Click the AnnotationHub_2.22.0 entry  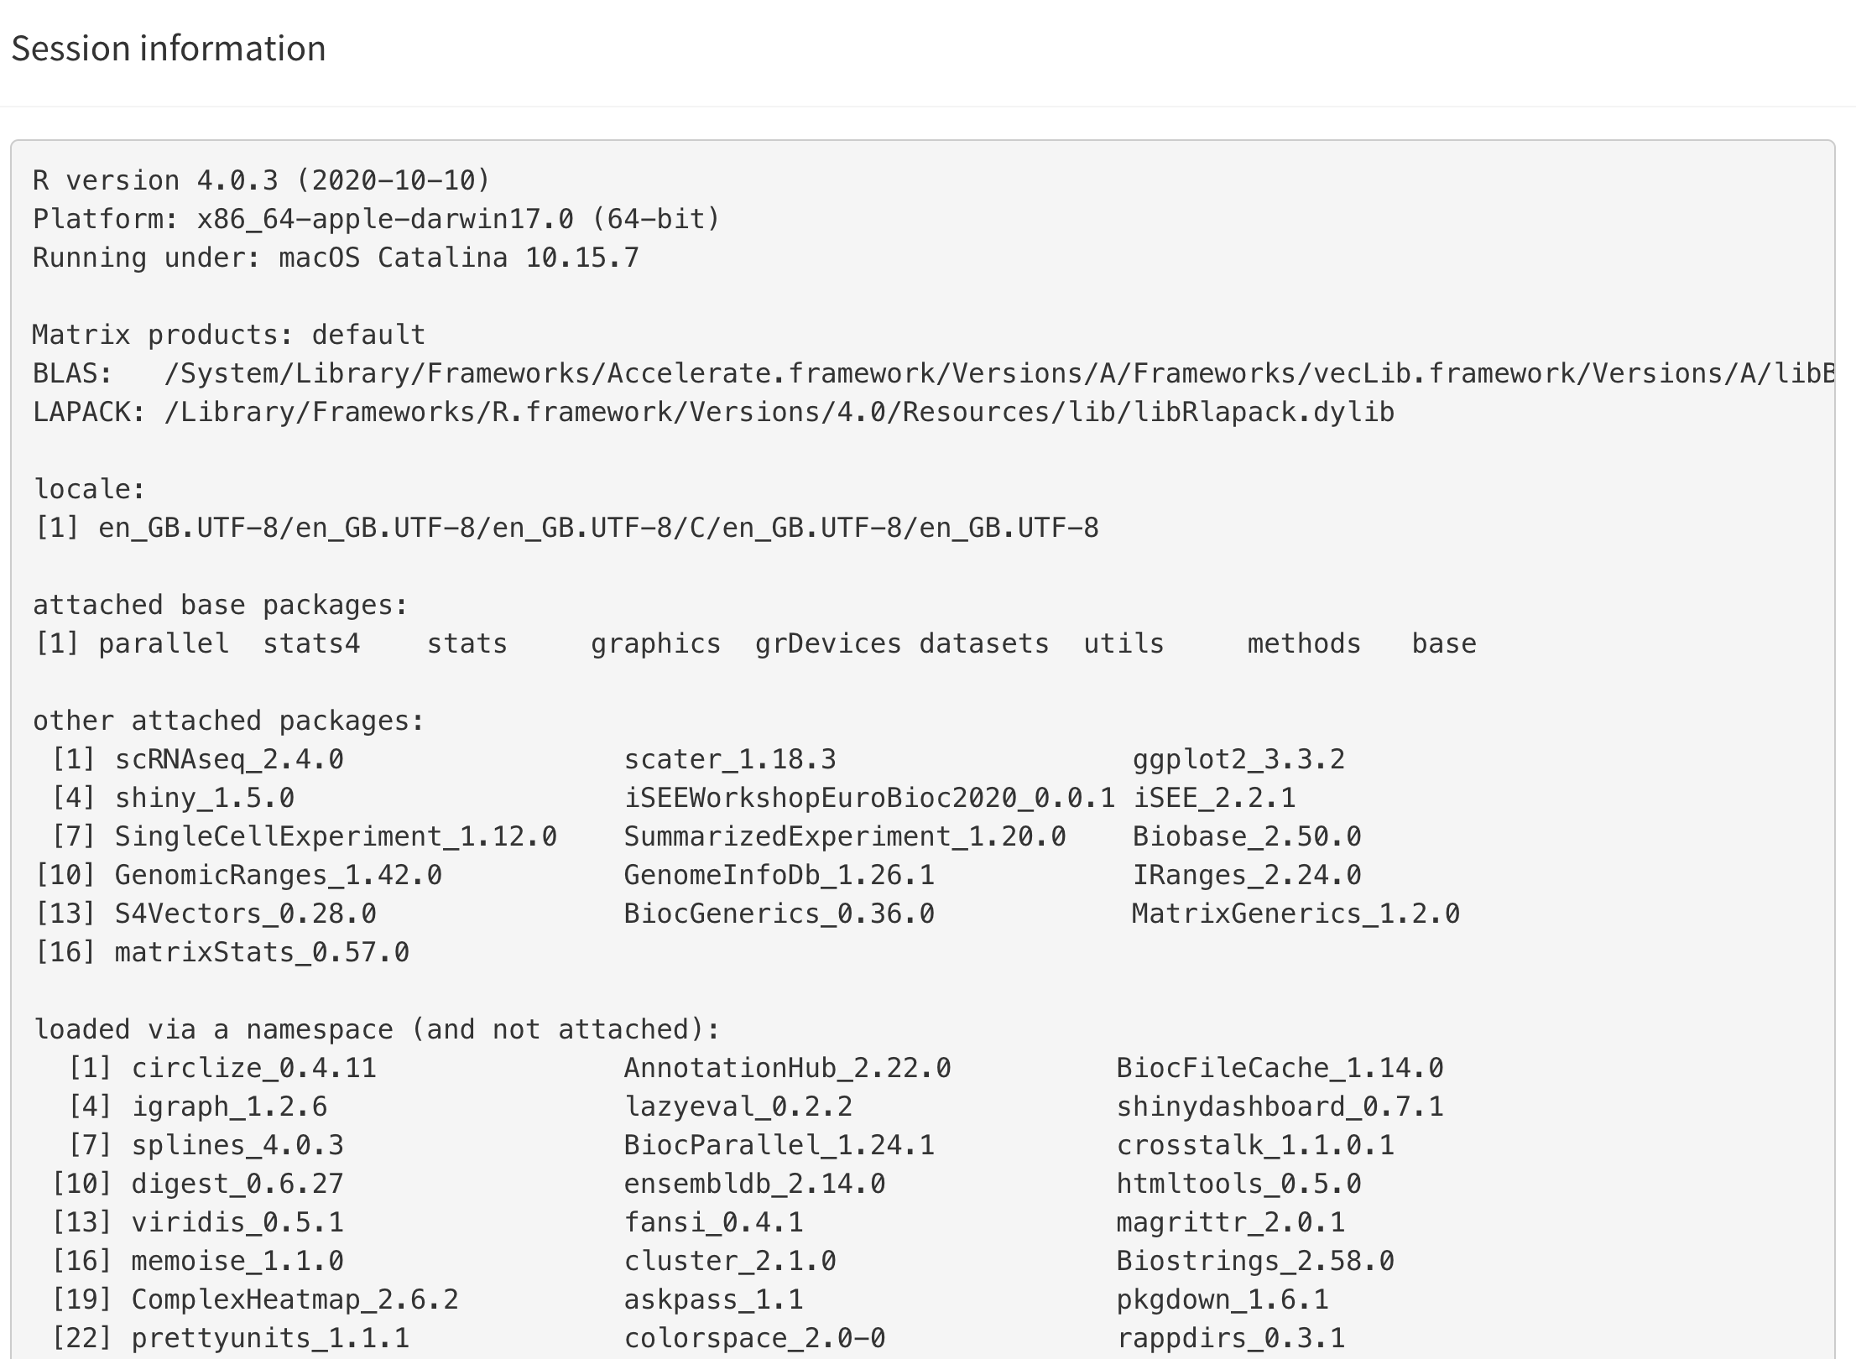click(x=788, y=1068)
